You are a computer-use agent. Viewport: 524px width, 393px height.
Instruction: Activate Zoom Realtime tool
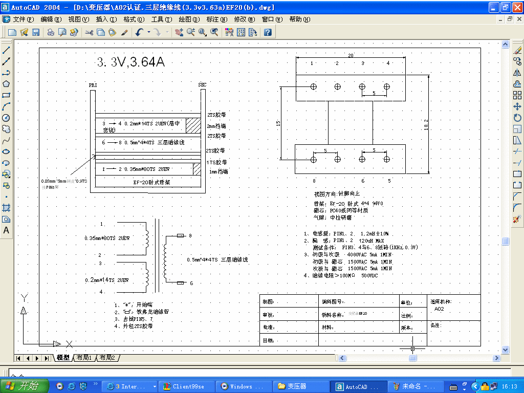point(191,32)
